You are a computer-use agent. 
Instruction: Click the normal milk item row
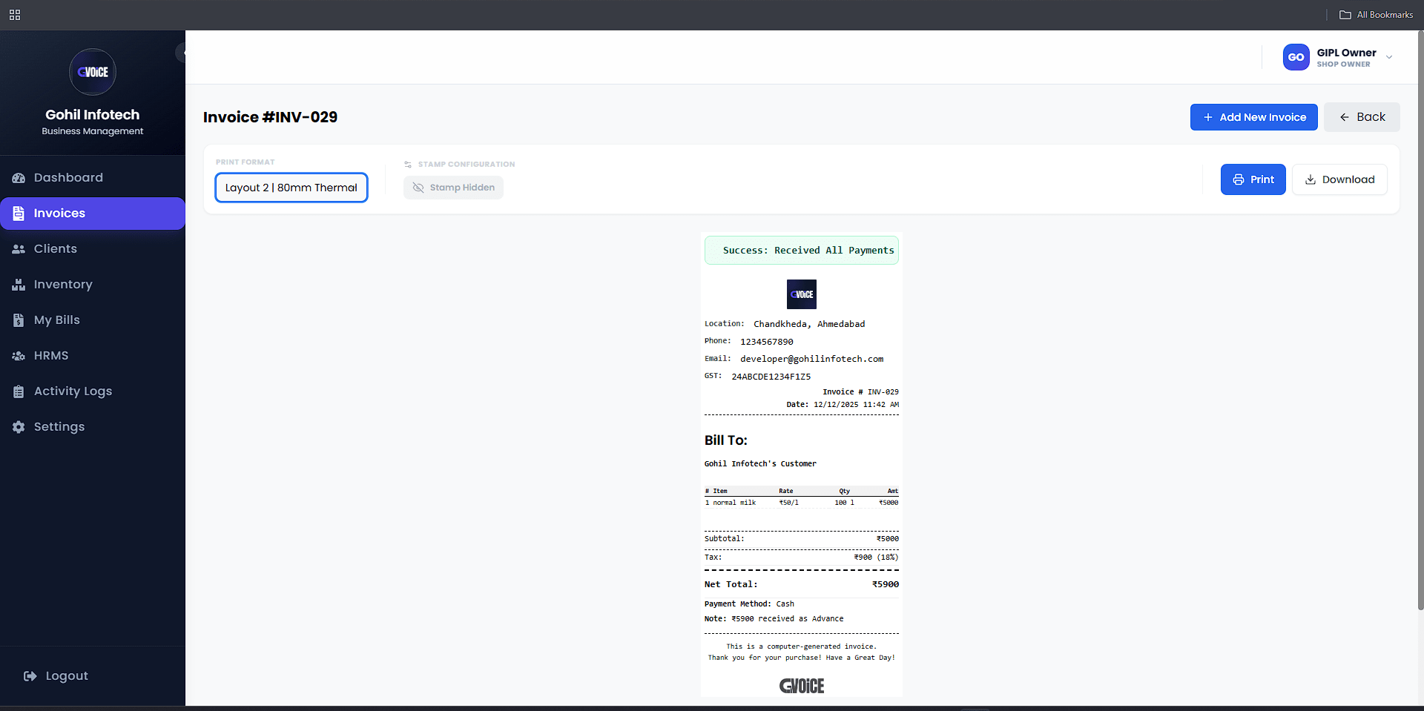click(x=801, y=503)
